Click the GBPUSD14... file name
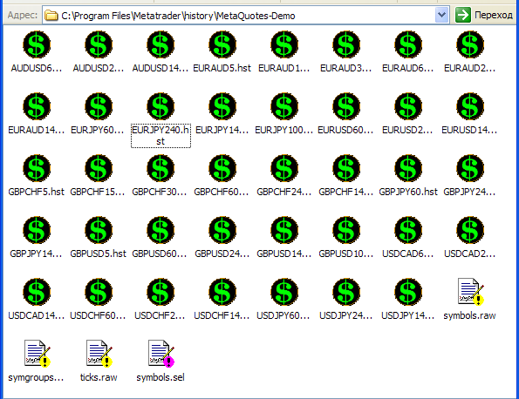 (x=284, y=254)
